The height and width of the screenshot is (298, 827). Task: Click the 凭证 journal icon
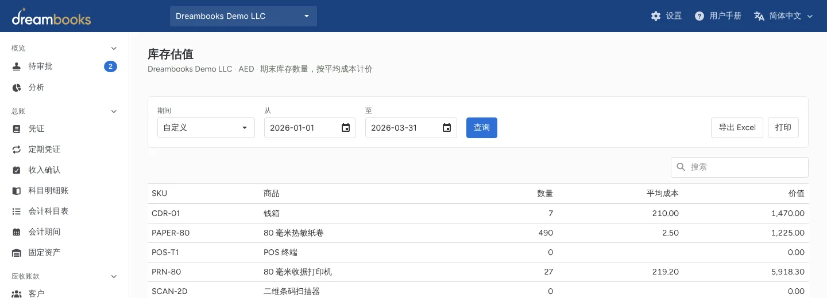pos(17,129)
